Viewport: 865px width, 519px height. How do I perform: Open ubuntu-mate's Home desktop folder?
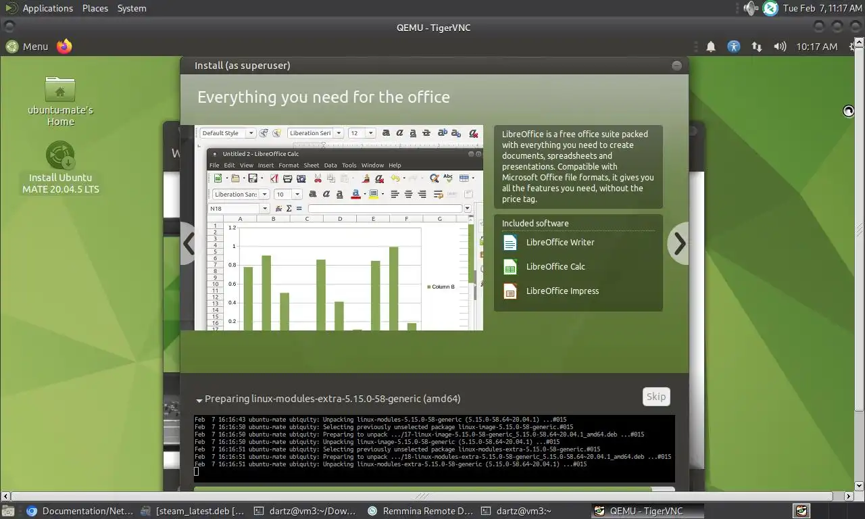[60, 101]
